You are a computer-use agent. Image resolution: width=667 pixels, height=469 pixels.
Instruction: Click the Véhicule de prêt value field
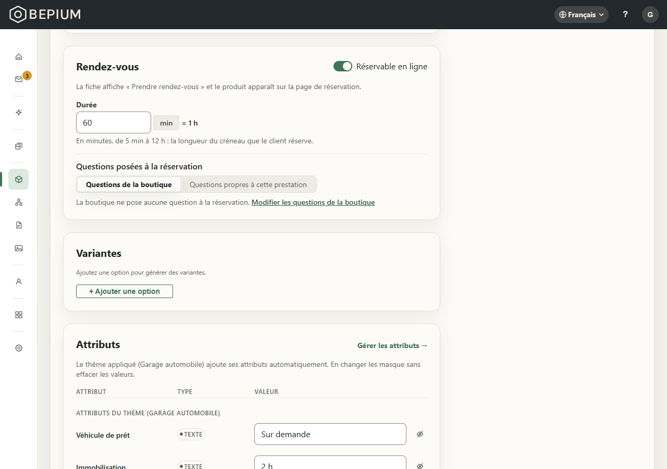pyautogui.click(x=330, y=434)
